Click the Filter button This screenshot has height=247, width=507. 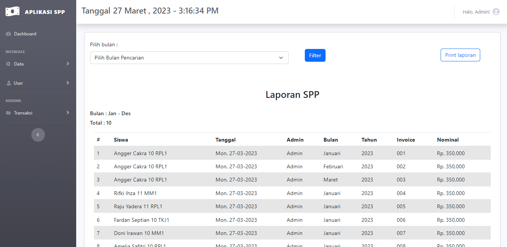pos(315,55)
